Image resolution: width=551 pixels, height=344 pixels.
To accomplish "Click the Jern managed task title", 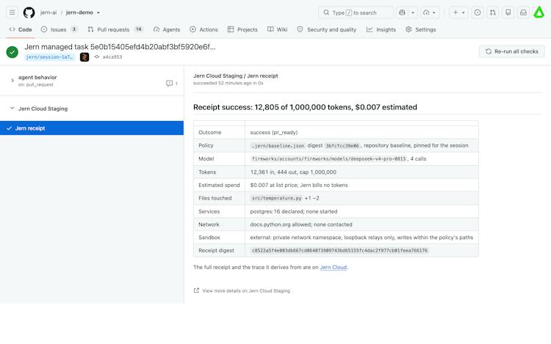I will 120,47.
